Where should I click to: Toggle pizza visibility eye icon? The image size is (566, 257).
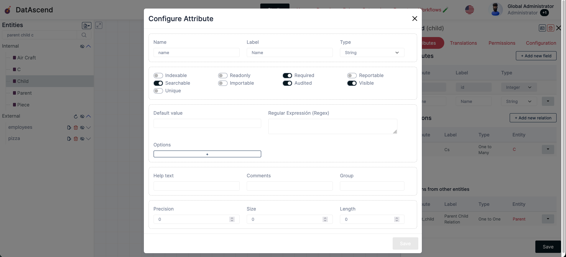click(82, 139)
